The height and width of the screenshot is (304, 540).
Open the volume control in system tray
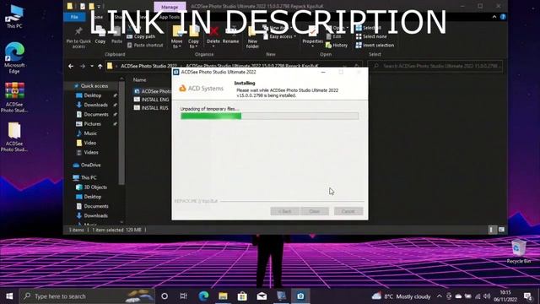[487, 296]
